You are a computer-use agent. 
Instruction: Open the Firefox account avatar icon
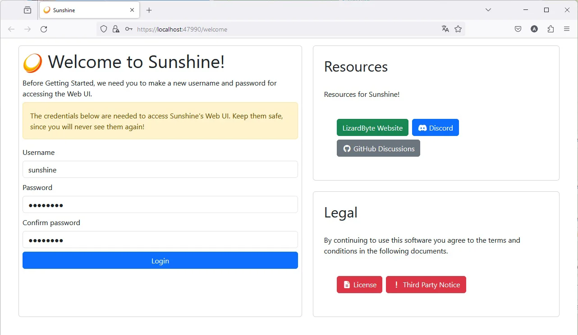534,29
